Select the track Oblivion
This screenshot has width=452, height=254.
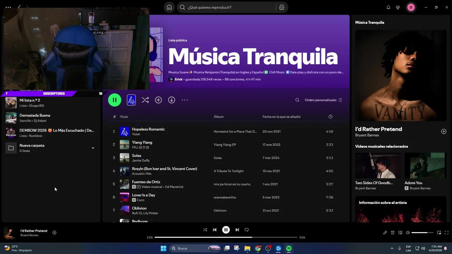coord(139,208)
